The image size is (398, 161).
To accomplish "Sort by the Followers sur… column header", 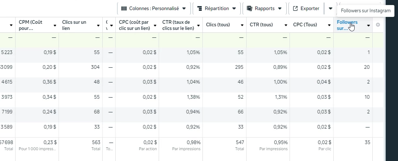I will (x=347, y=25).
